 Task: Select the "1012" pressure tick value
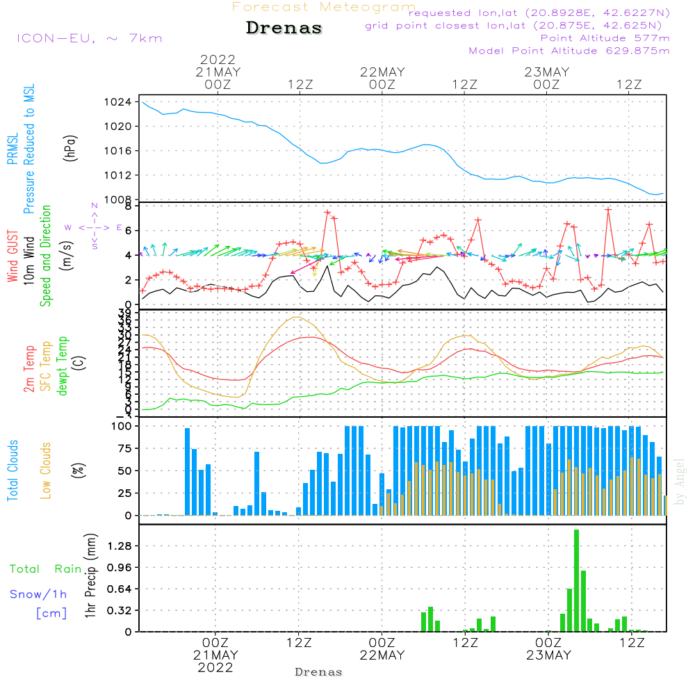(118, 176)
